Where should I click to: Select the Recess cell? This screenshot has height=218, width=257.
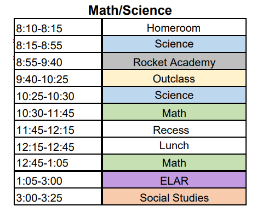tap(174, 129)
